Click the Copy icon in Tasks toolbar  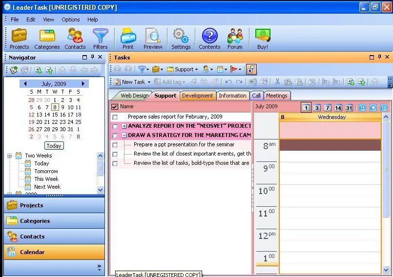[288, 82]
